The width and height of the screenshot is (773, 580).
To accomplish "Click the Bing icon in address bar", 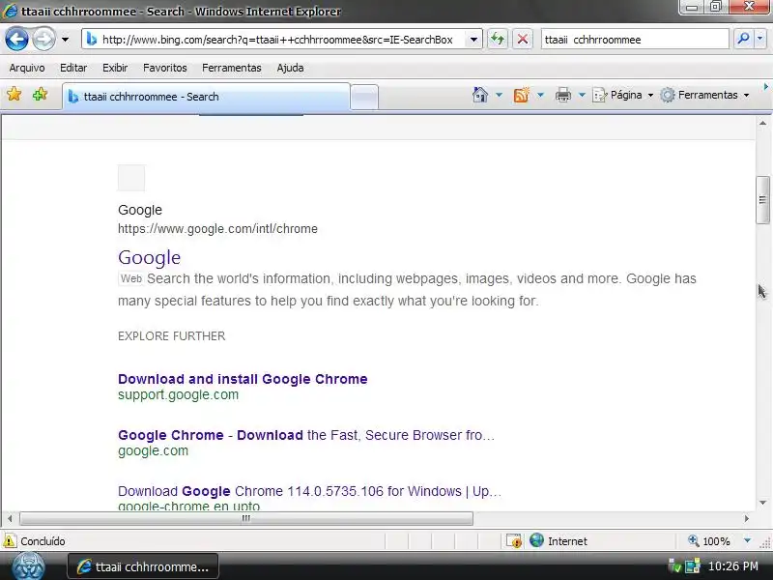I will point(91,39).
